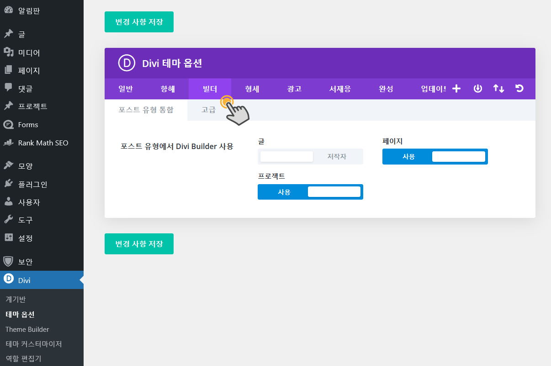Click the empty input field under 글
The height and width of the screenshot is (366, 551).
pyautogui.click(x=286, y=156)
